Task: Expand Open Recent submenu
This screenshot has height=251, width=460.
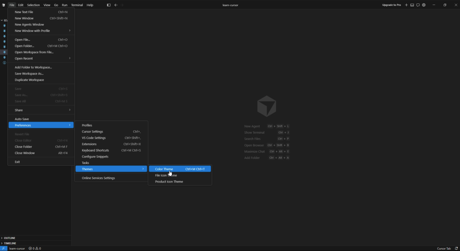Action: click(x=41, y=58)
